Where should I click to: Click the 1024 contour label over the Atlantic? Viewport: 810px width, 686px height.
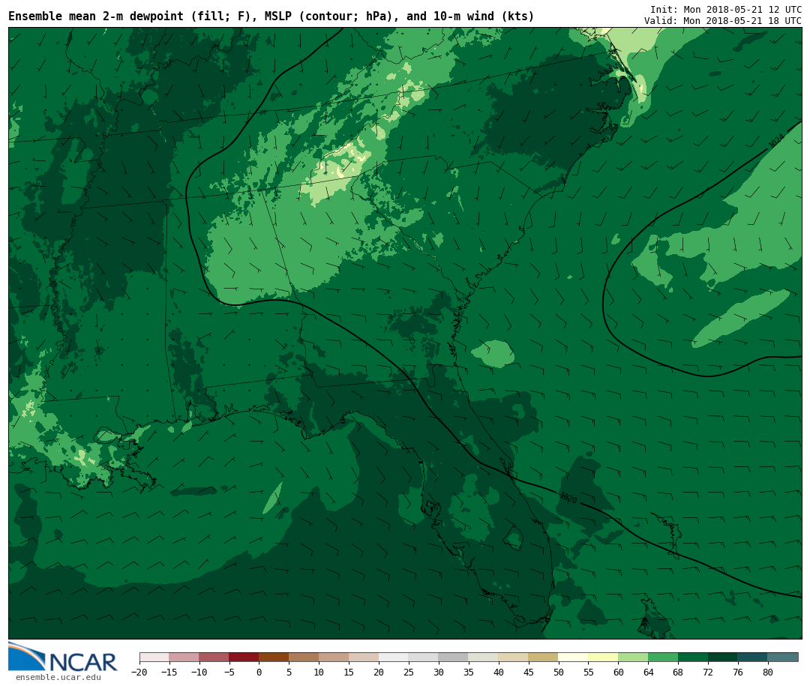click(x=776, y=141)
